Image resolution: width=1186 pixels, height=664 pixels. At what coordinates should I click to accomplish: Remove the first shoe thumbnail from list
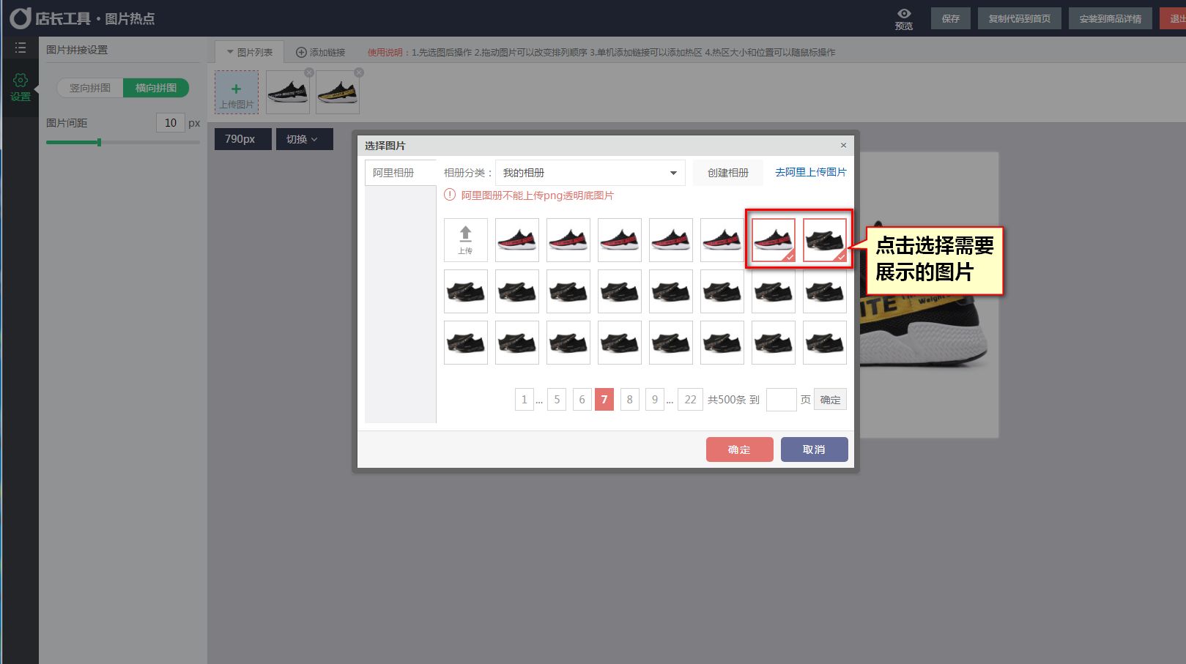(309, 72)
